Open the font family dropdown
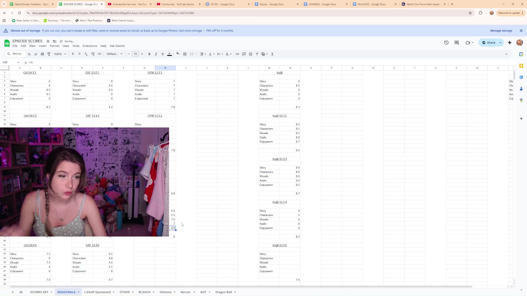The height and width of the screenshot is (296, 527). pos(114,54)
